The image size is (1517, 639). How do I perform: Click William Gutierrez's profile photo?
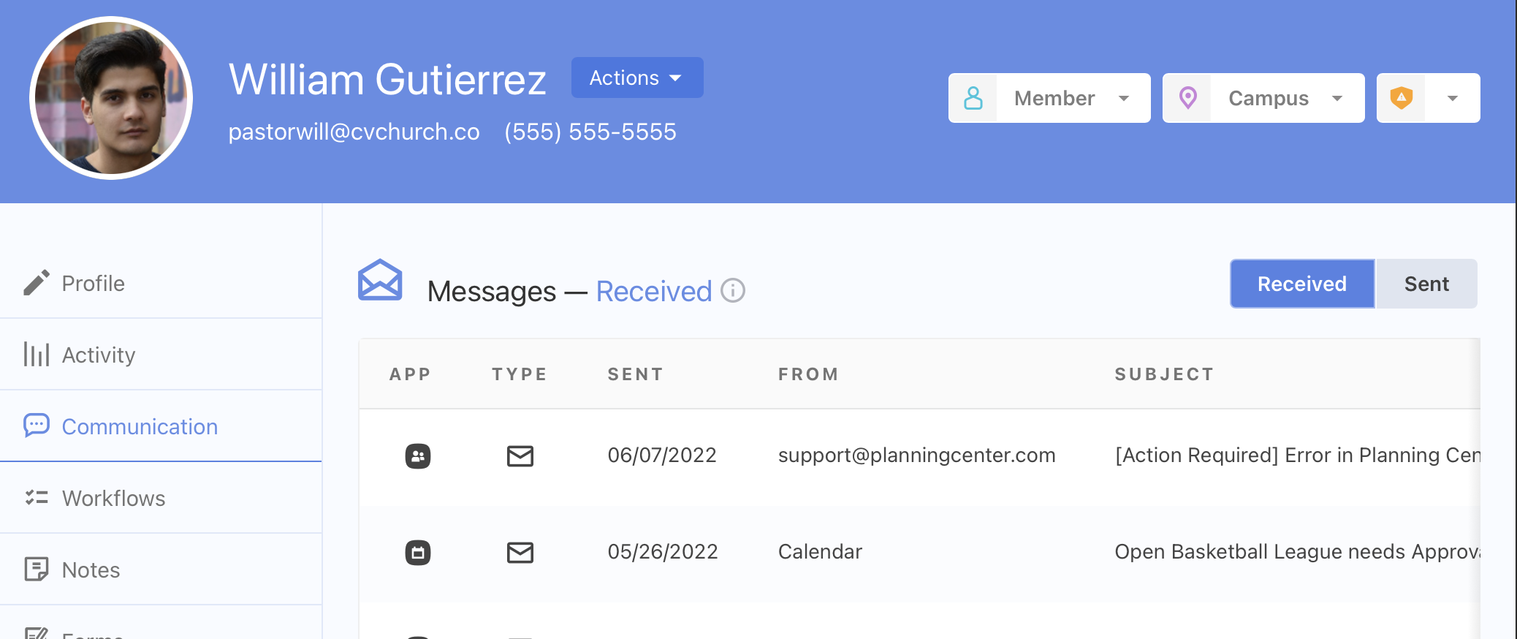click(x=111, y=98)
